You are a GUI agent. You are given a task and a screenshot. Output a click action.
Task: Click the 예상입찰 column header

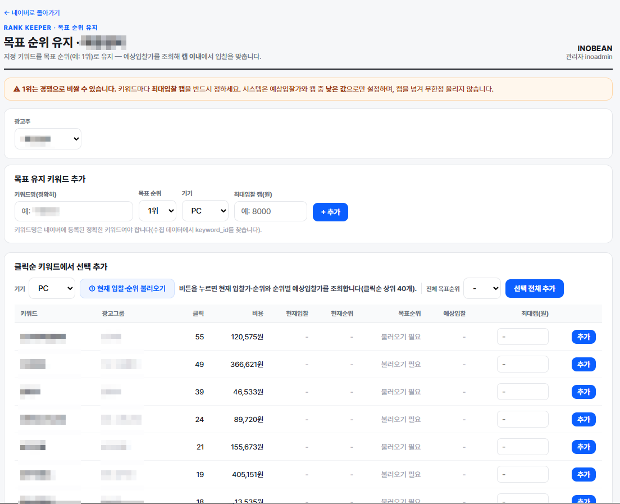tap(454, 314)
